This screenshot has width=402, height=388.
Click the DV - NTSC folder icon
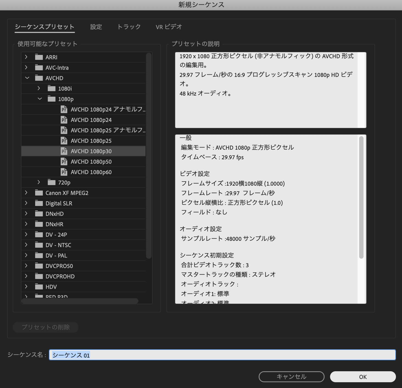39,245
